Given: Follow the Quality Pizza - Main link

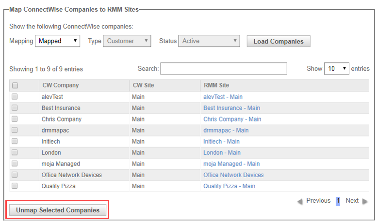Looking at the screenshot, I should click(229, 186).
